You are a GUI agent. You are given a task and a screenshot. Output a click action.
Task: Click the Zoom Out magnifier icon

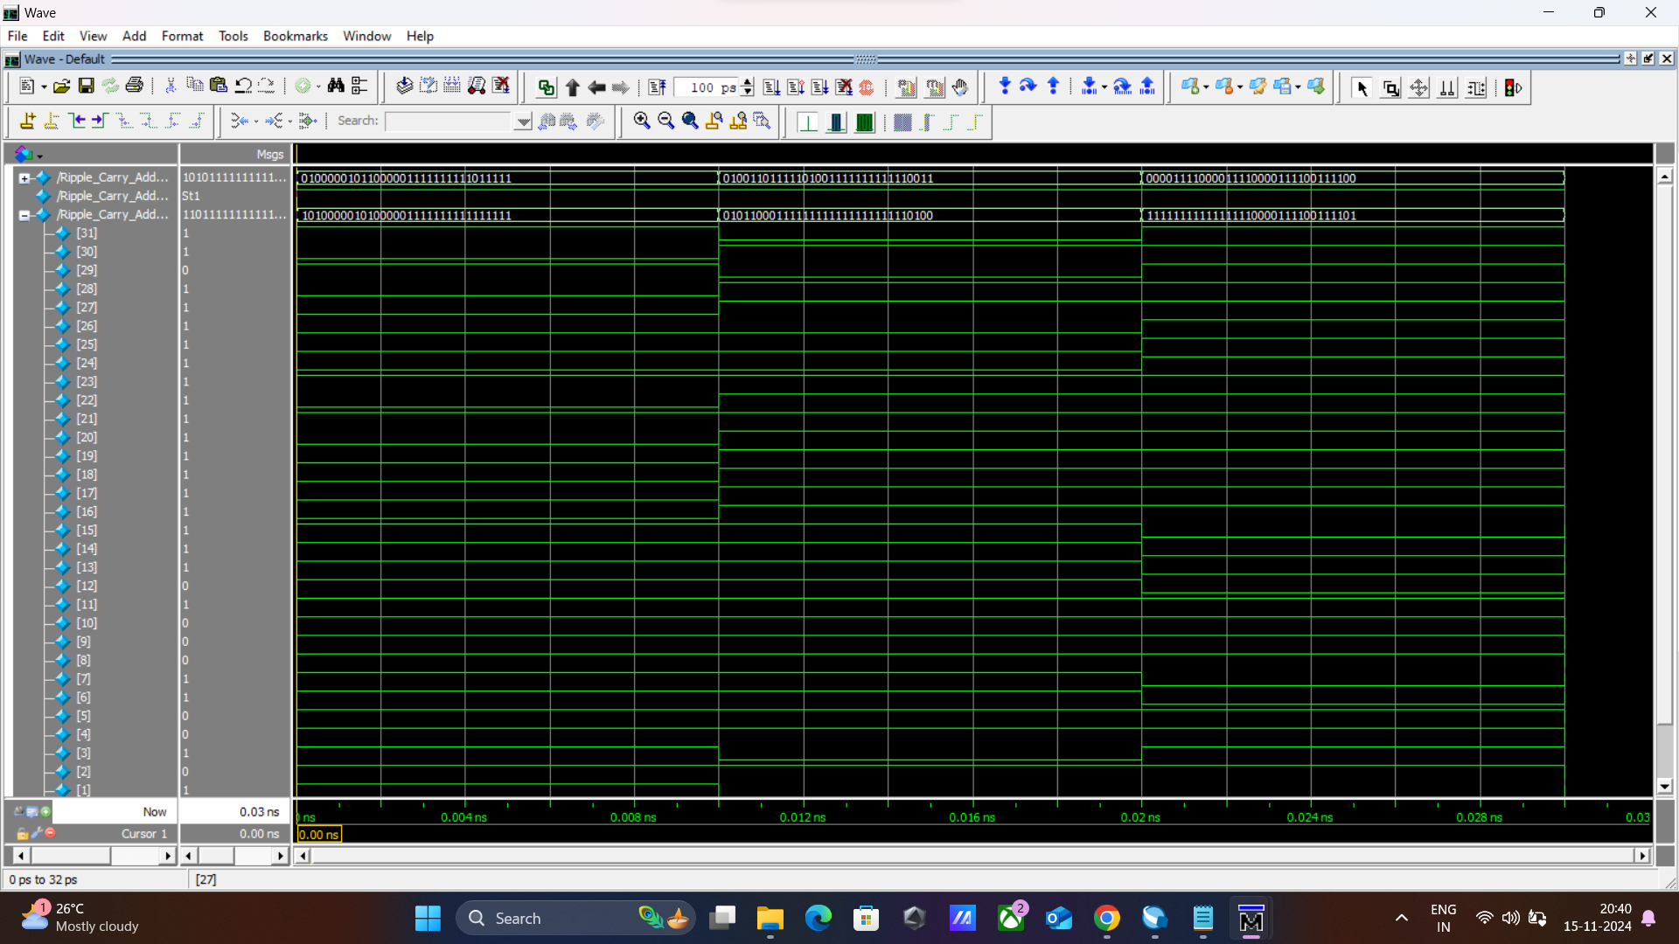coord(665,121)
